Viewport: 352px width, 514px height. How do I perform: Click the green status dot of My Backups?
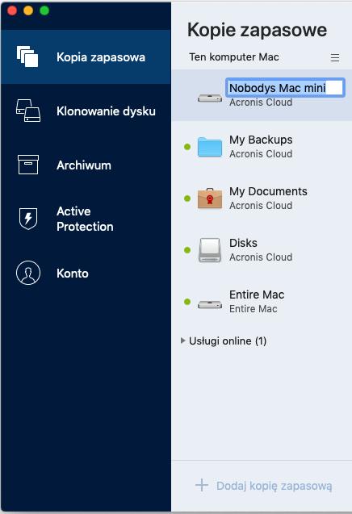click(x=187, y=147)
